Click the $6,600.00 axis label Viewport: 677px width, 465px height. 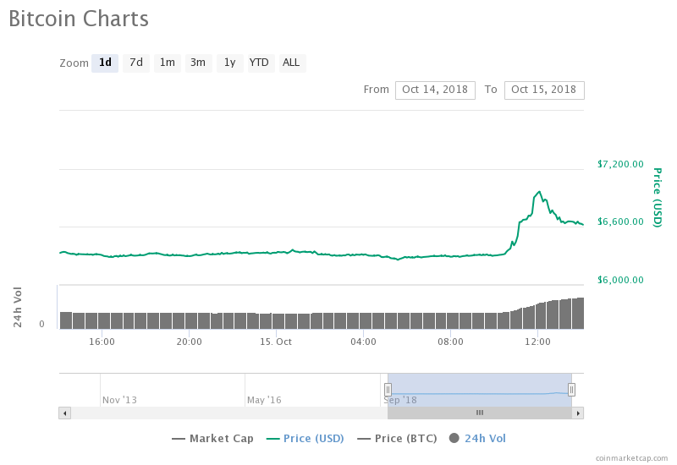tap(620, 222)
